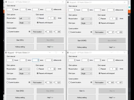Click the repeat times spinner in the Start (DEL) window

tap(55, 18)
